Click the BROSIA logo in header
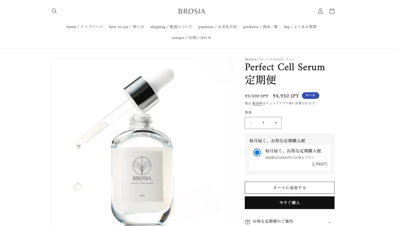 pyautogui.click(x=192, y=11)
